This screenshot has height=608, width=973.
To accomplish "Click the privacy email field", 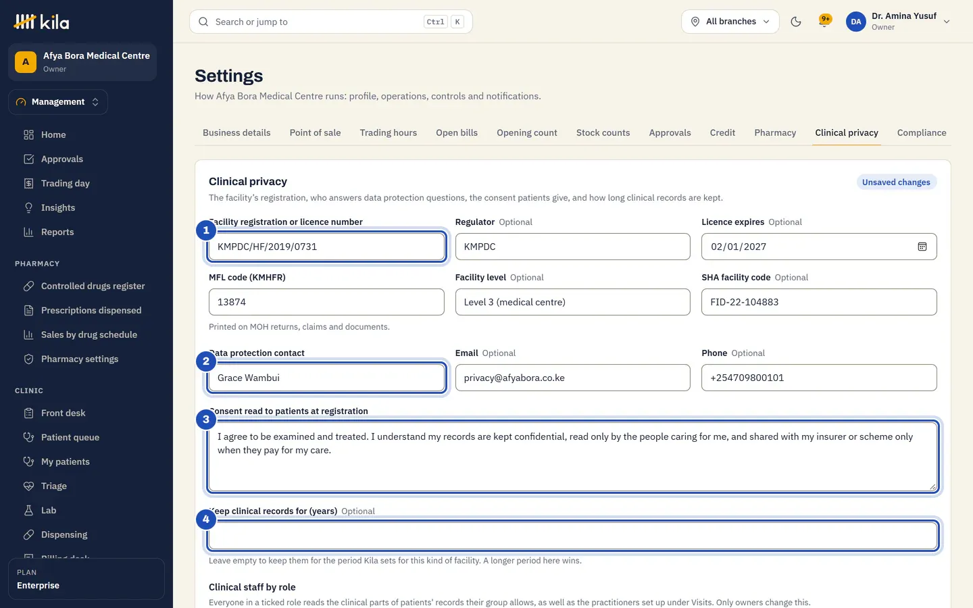I will 573,378.
